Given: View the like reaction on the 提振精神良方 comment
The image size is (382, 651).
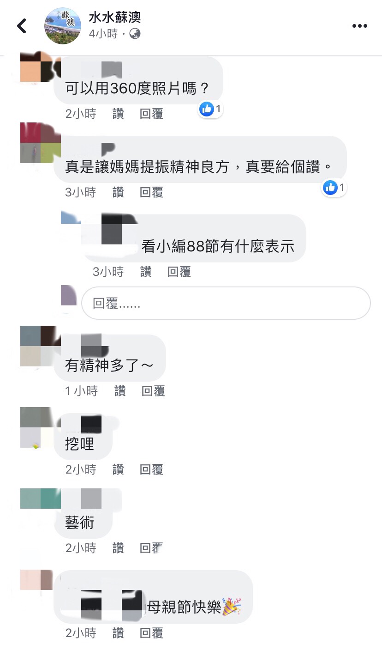Looking at the screenshot, I should click(x=334, y=187).
